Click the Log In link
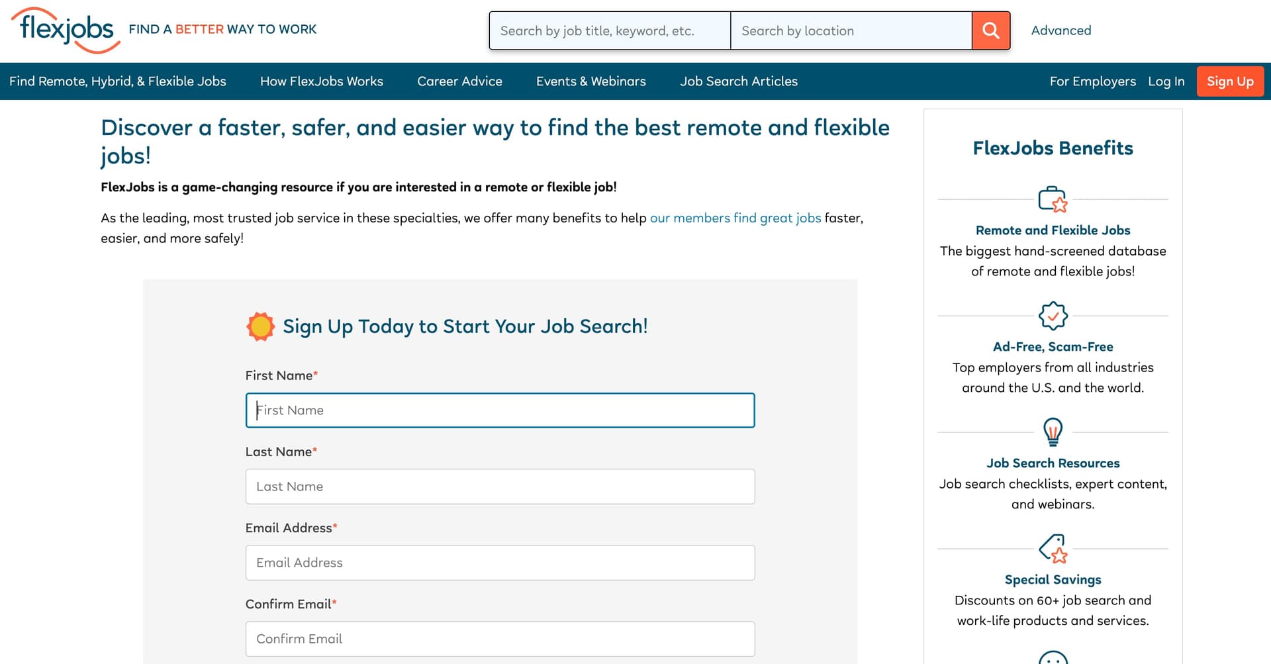Image resolution: width=1271 pixels, height=664 pixels. click(x=1166, y=81)
